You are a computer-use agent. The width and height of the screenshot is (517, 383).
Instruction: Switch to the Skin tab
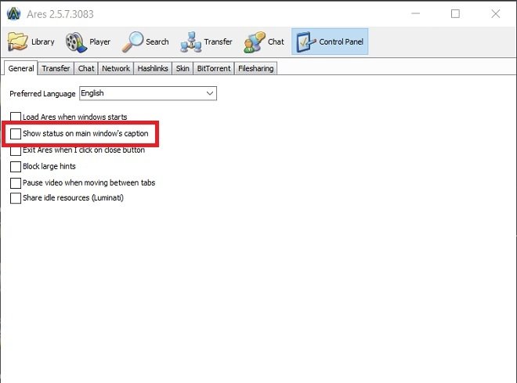point(183,68)
